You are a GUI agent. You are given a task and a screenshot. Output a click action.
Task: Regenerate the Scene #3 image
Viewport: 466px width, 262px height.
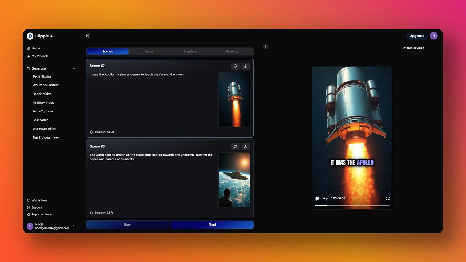coord(235,146)
